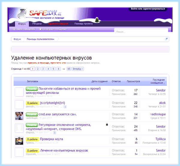Go to page 4

[48, 69]
